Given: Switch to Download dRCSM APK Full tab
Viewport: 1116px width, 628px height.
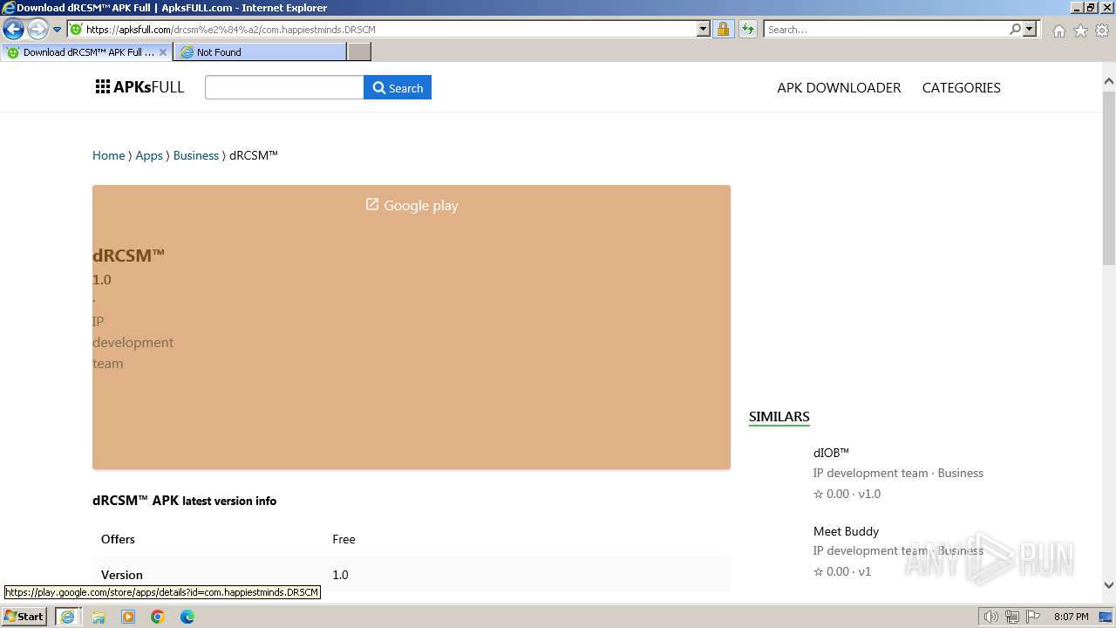Looking at the screenshot, I should click(87, 52).
